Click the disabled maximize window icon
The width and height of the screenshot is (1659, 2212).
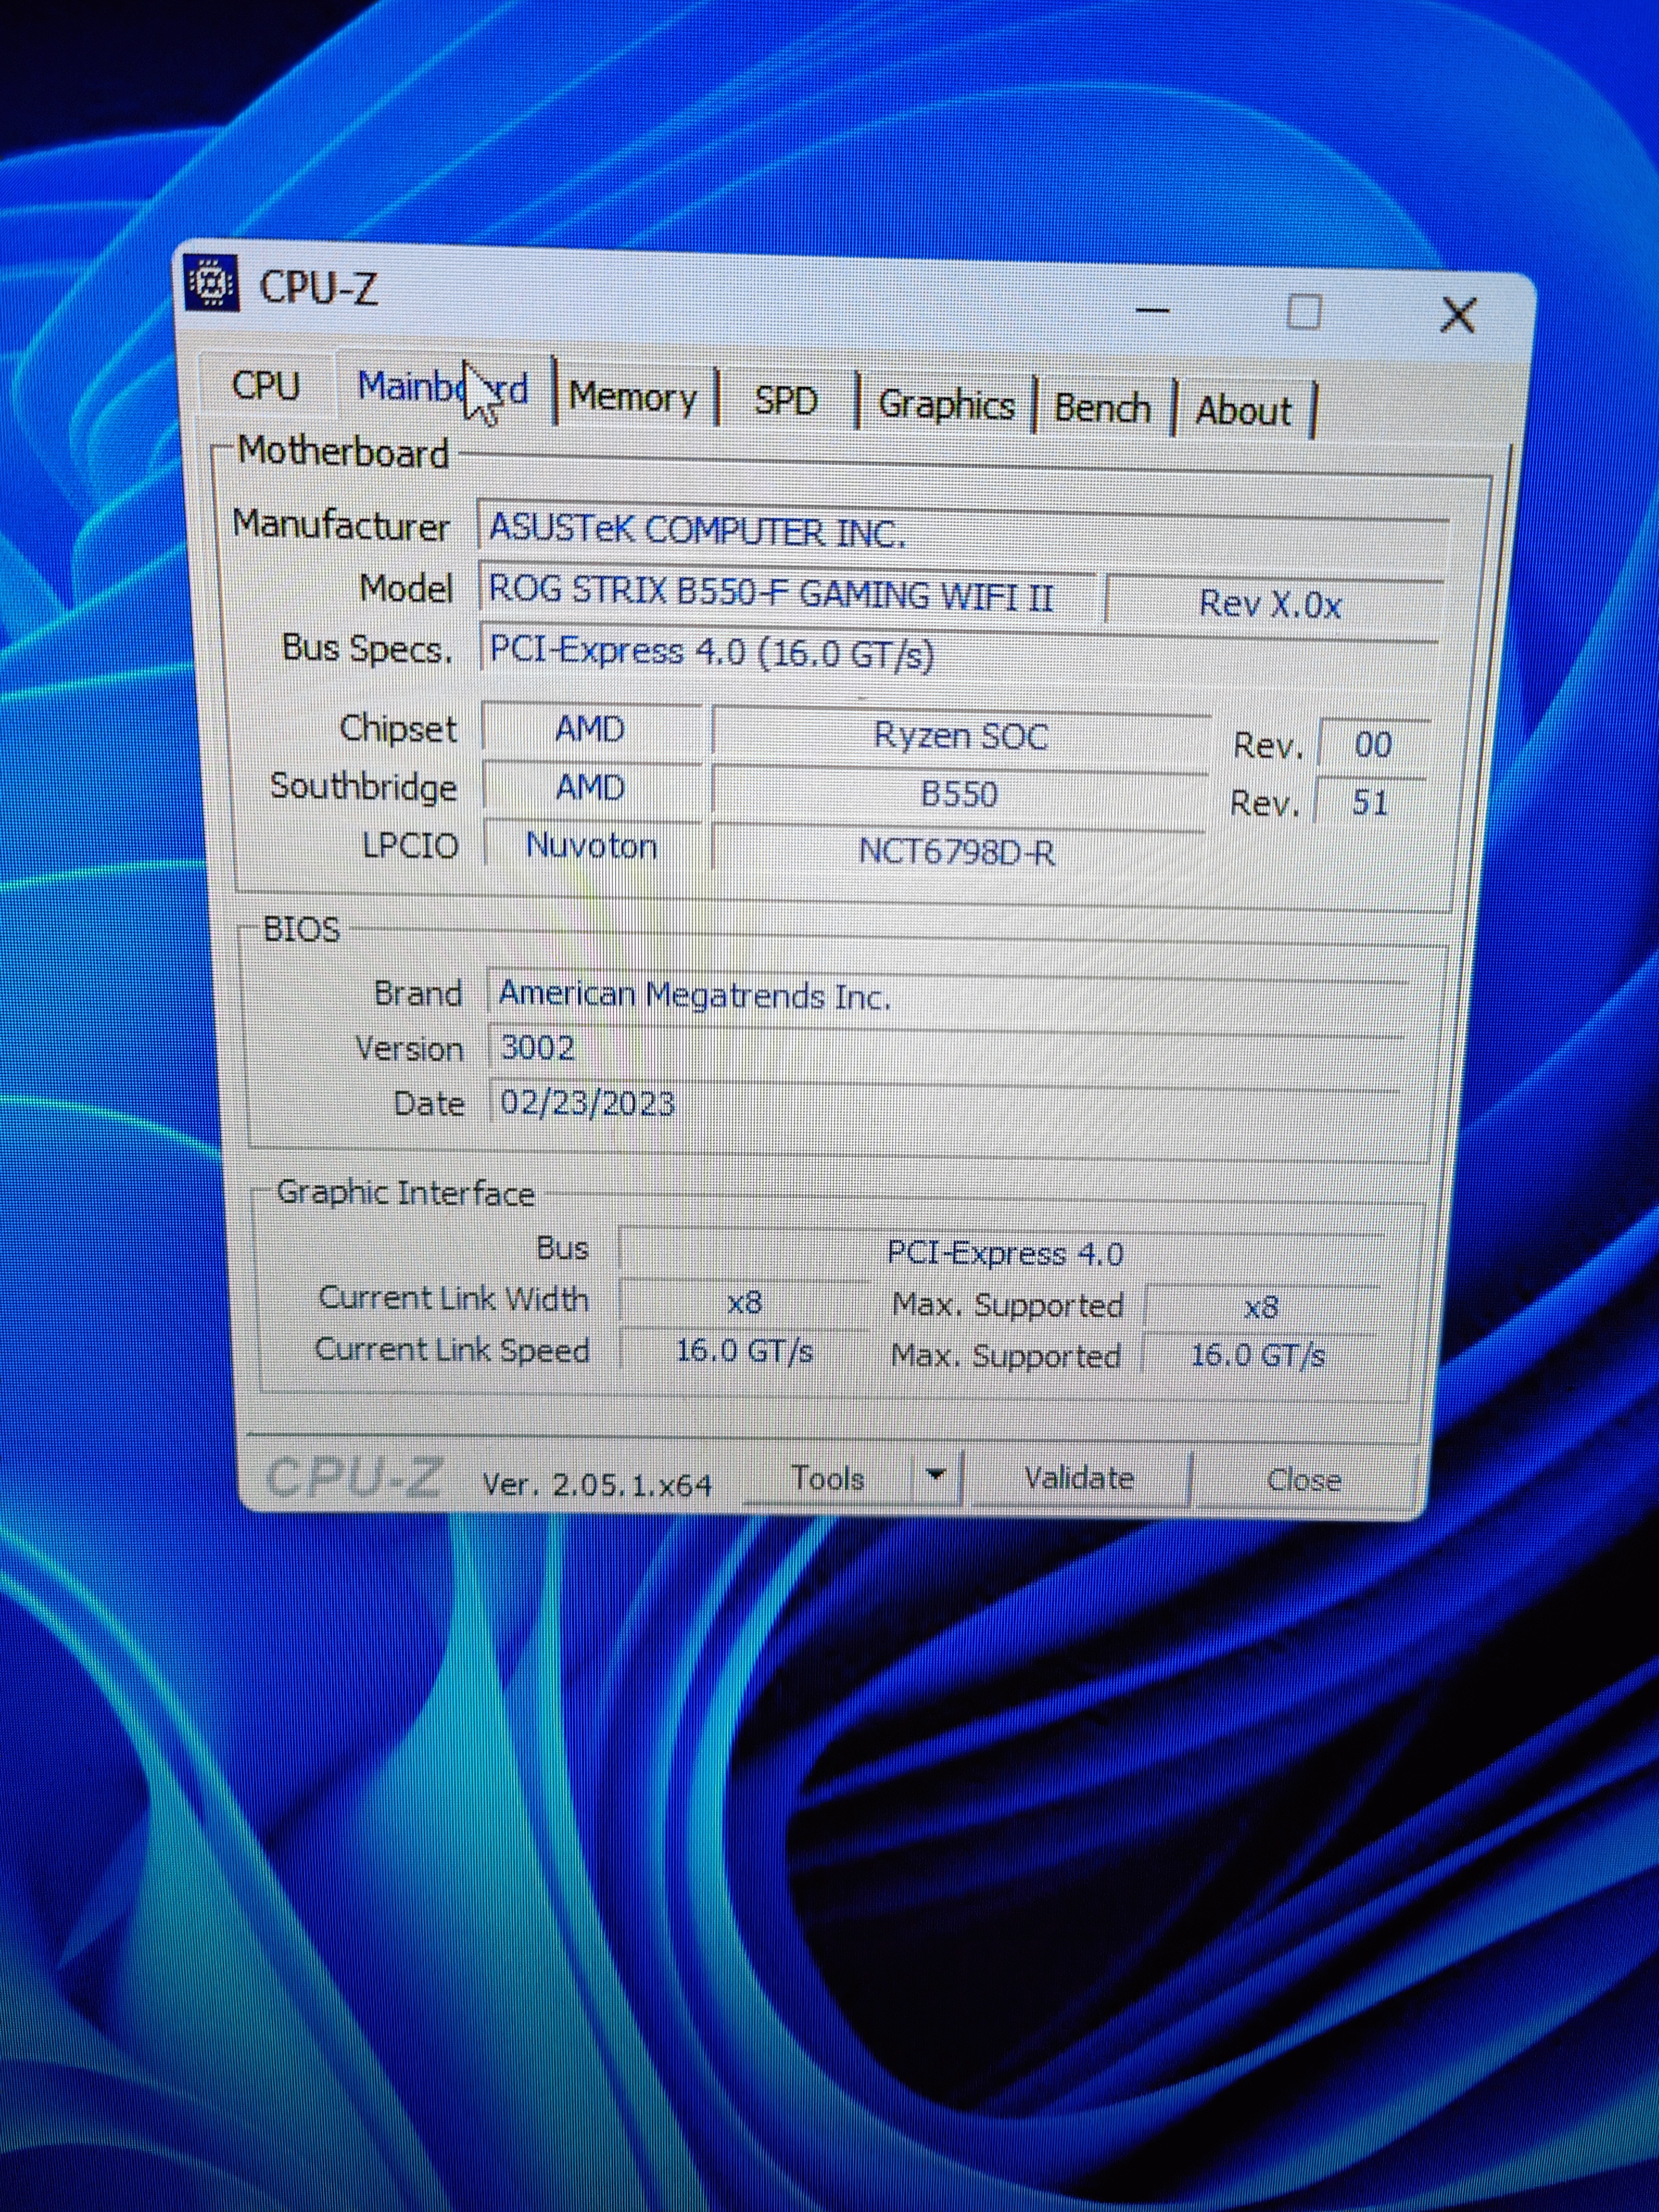[x=1303, y=313]
